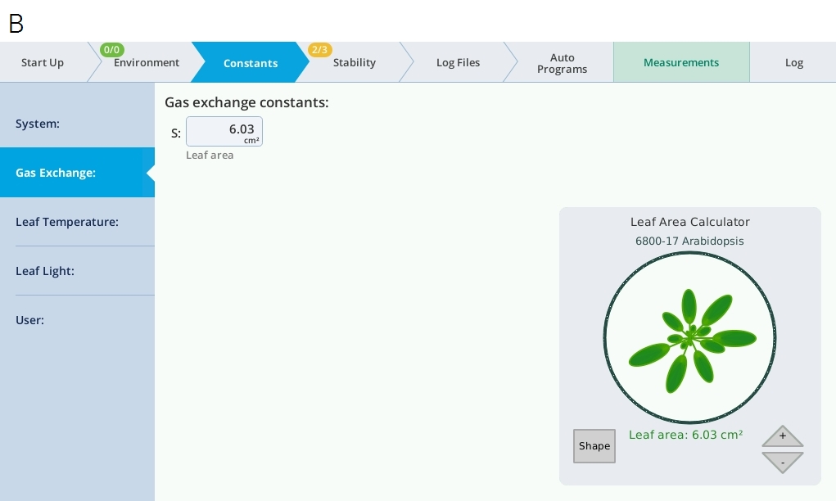Switch to the Measurements tab
The image size is (836, 501).
(x=681, y=62)
